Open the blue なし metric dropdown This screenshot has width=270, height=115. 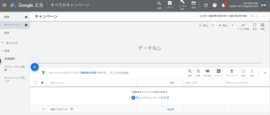[206, 25]
